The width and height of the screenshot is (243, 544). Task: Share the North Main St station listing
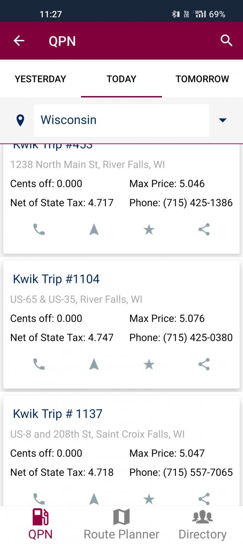pos(204,229)
